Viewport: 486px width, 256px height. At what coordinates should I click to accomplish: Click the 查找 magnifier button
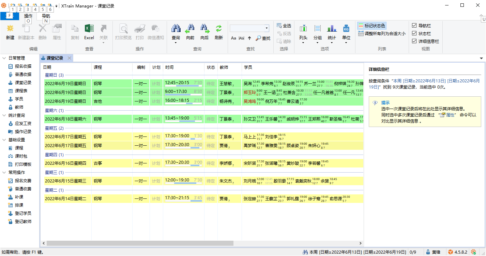pos(263,38)
